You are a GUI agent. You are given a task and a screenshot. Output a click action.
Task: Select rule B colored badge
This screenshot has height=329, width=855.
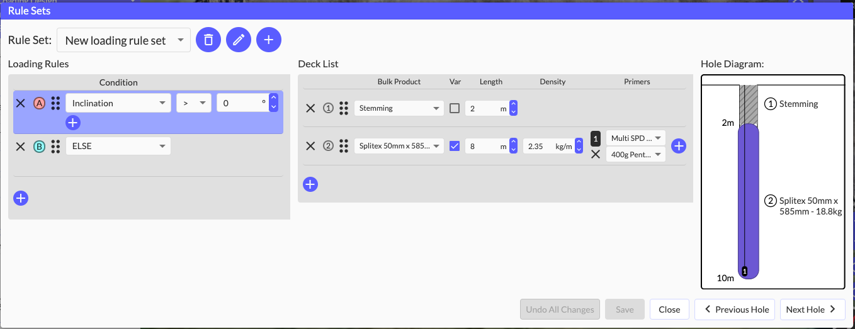pyautogui.click(x=39, y=147)
